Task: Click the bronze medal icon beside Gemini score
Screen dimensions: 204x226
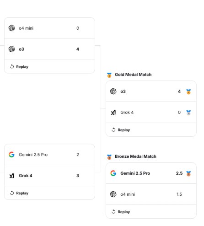Action: point(188,173)
